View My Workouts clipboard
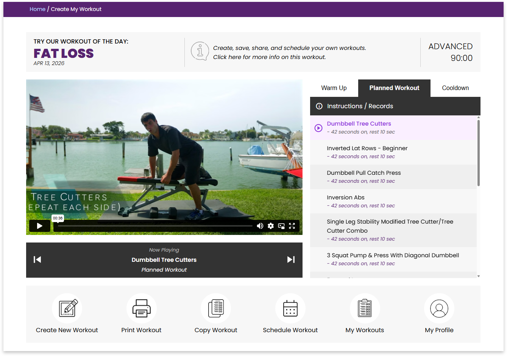This screenshot has height=356, width=507. [365, 309]
